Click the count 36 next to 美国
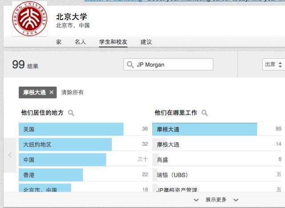This screenshot has width=285, height=208. (x=145, y=129)
